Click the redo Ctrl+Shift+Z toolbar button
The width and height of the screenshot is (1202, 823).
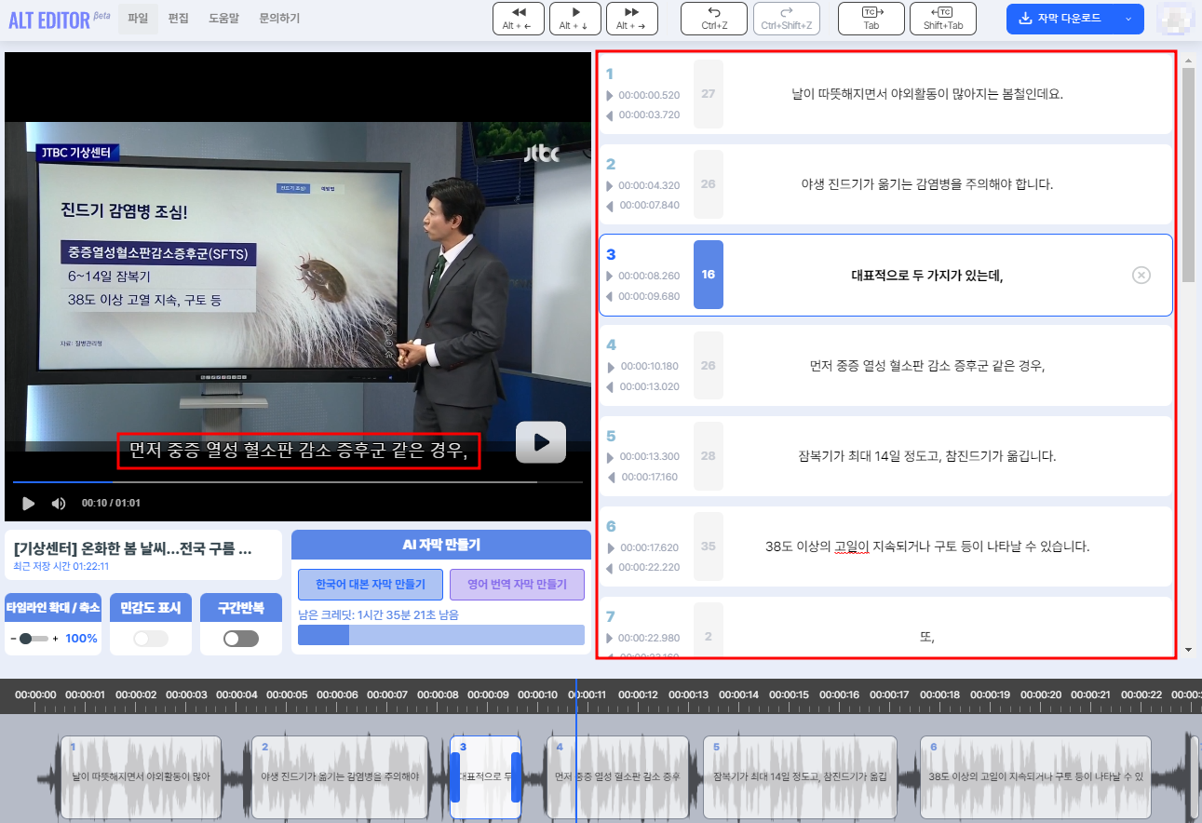[x=787, y=19]
